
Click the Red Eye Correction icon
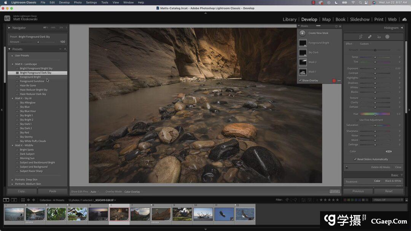pyautogui.click(x=379, y=37)
